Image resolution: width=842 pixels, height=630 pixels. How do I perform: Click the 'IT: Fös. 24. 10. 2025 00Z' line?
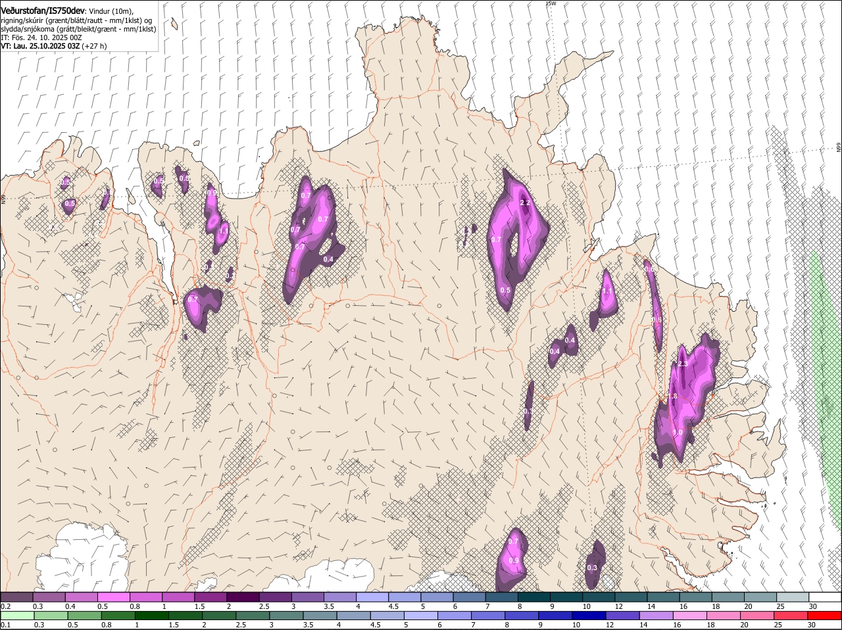[41, 37]
